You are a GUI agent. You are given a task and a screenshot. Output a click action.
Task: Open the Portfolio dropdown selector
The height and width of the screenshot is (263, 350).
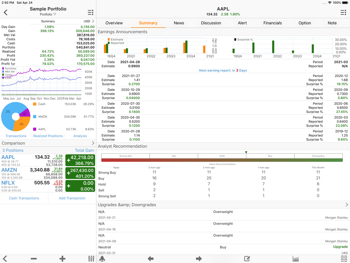click(x=48, y=14)
